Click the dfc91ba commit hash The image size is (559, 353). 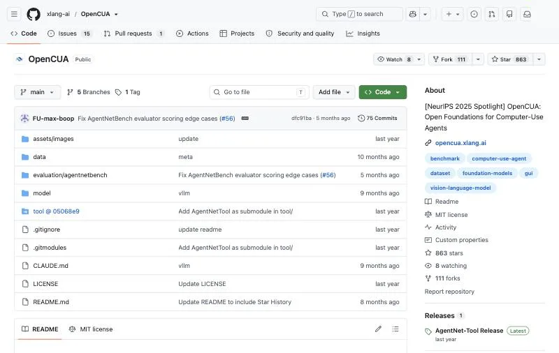(301, 118)
